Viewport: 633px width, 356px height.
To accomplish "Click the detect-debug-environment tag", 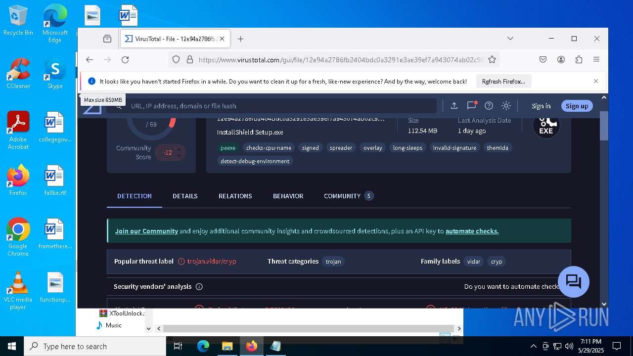I will (255, 161).
